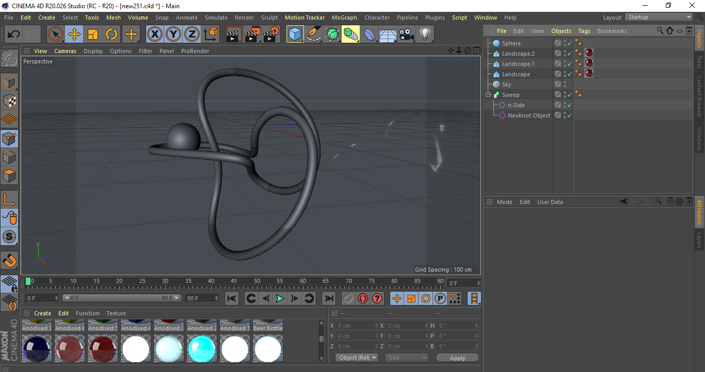Image resolution: width=705 pixels, height=372 pixels.
Task: Collapse the Sweep object hierarchy
Action: point(488,95)
